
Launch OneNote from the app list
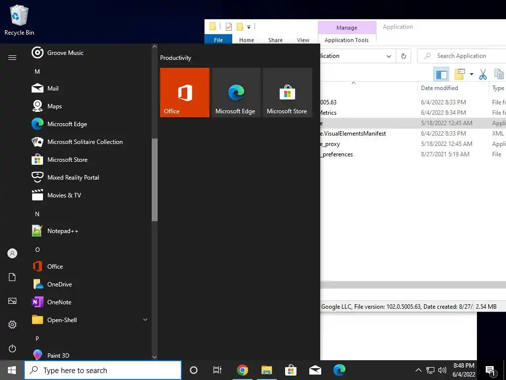[90, 302]
